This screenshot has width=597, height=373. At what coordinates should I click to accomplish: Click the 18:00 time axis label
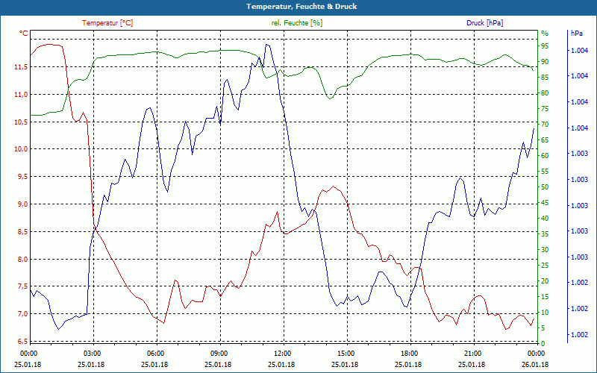tap(408, 353)
